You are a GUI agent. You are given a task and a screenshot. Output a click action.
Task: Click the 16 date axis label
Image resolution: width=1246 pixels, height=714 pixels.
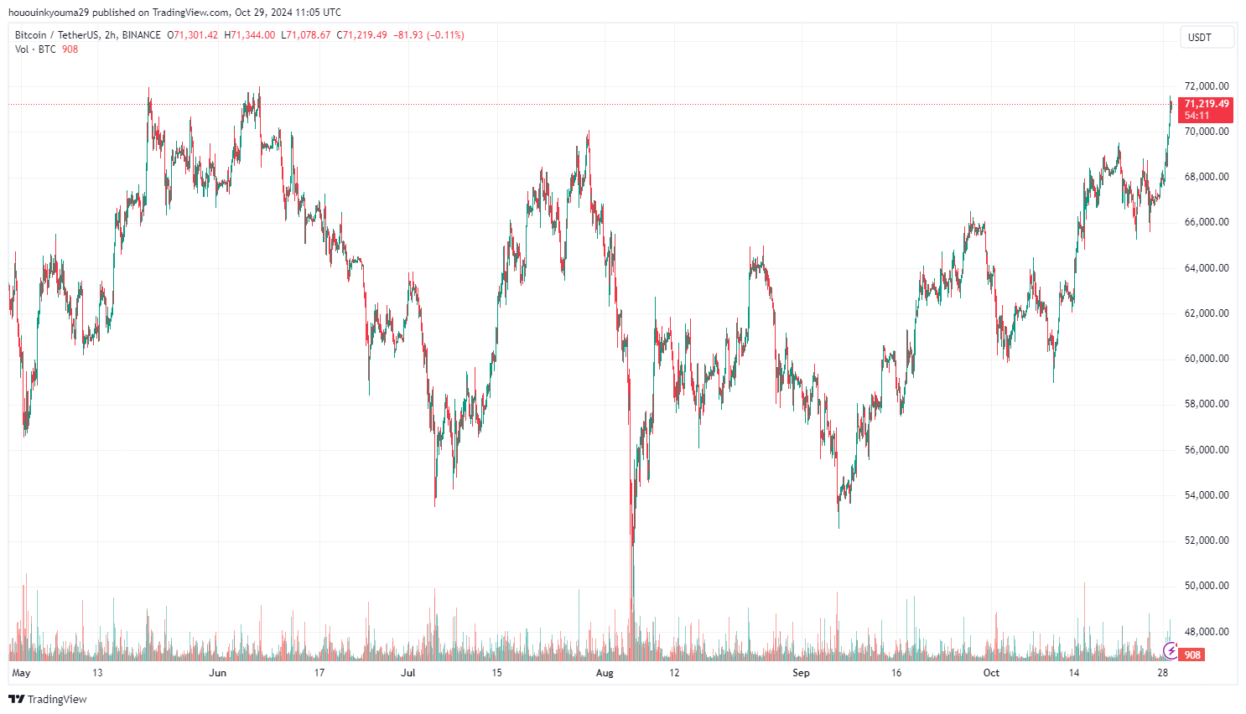tap(896, 673)
